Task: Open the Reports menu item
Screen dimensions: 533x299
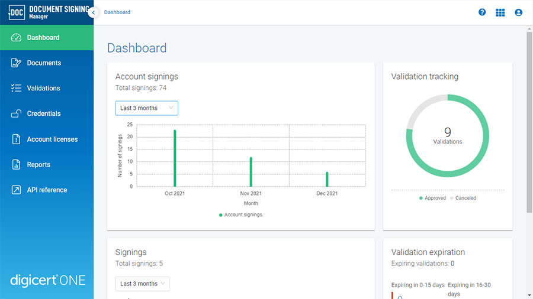Action: pyautogui.click(x=38, y=165)
